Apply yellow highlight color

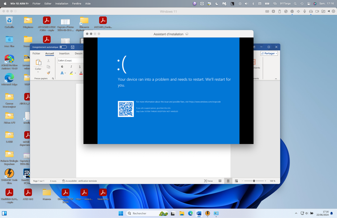coord(72,73)
